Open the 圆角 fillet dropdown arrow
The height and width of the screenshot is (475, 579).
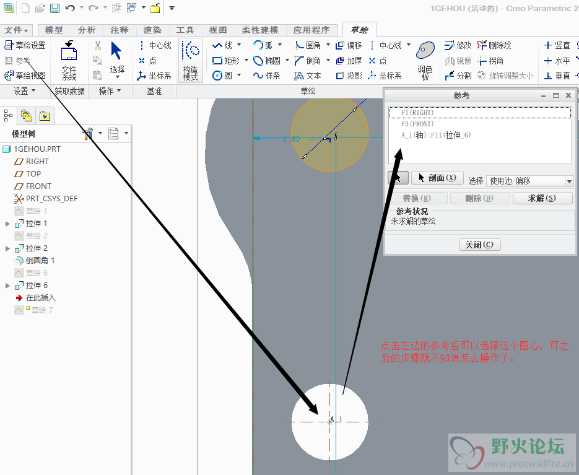click(x=328, y=45)
